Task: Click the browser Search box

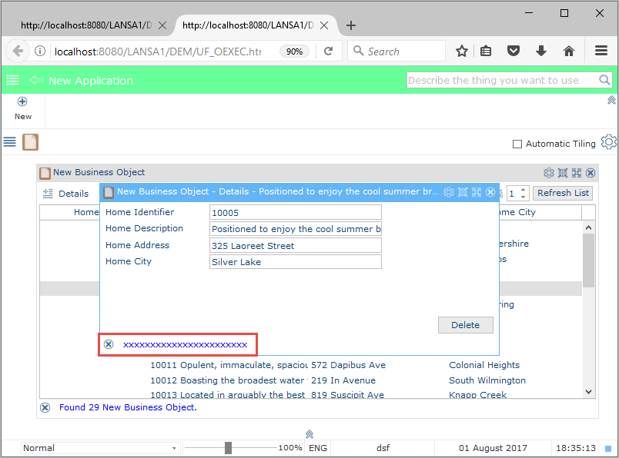Action: click(396, 51)
